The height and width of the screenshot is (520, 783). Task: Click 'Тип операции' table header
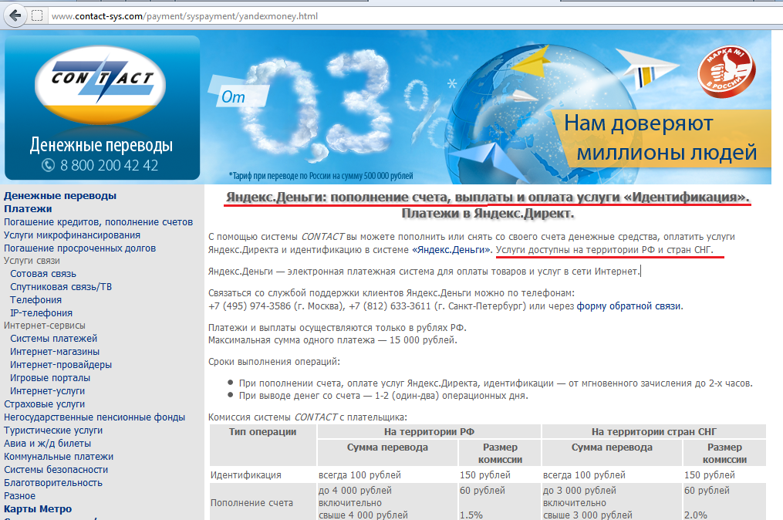pyautogui.click(x=262, y=432)
